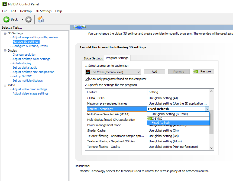Click the Forward arrow icon
Screen dimensions: 233x181
click(28, 19)
